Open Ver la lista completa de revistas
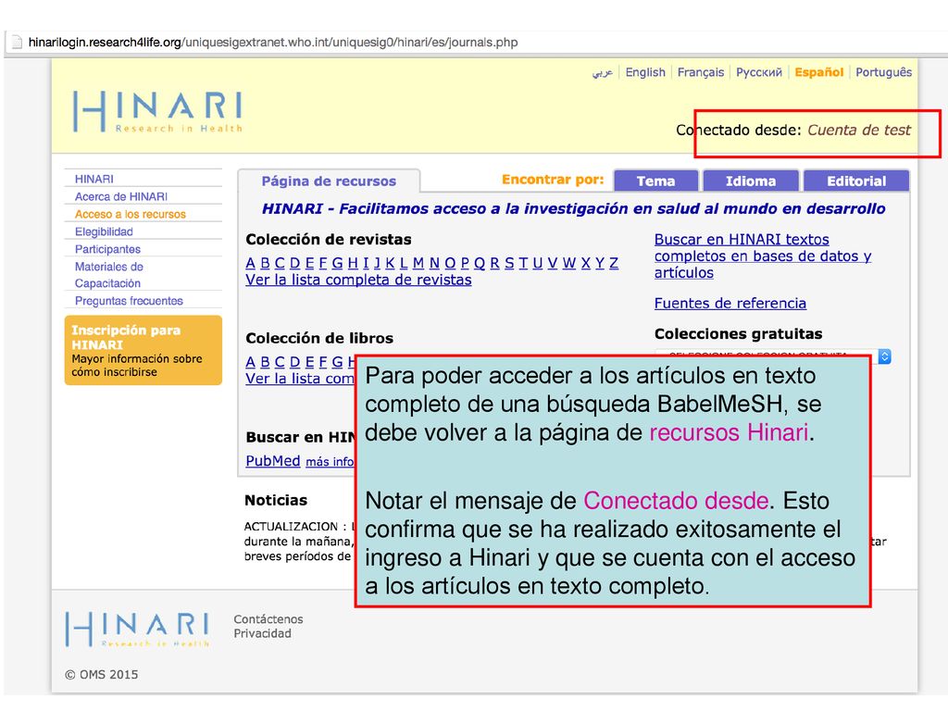Viewport: 948px width, 711px height. point(358,280)
